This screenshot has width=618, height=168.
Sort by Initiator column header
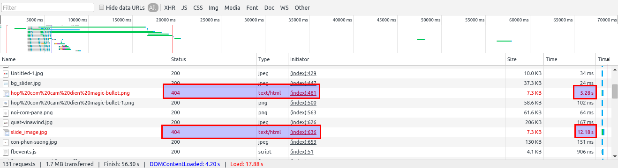click(x=397, y=59)
